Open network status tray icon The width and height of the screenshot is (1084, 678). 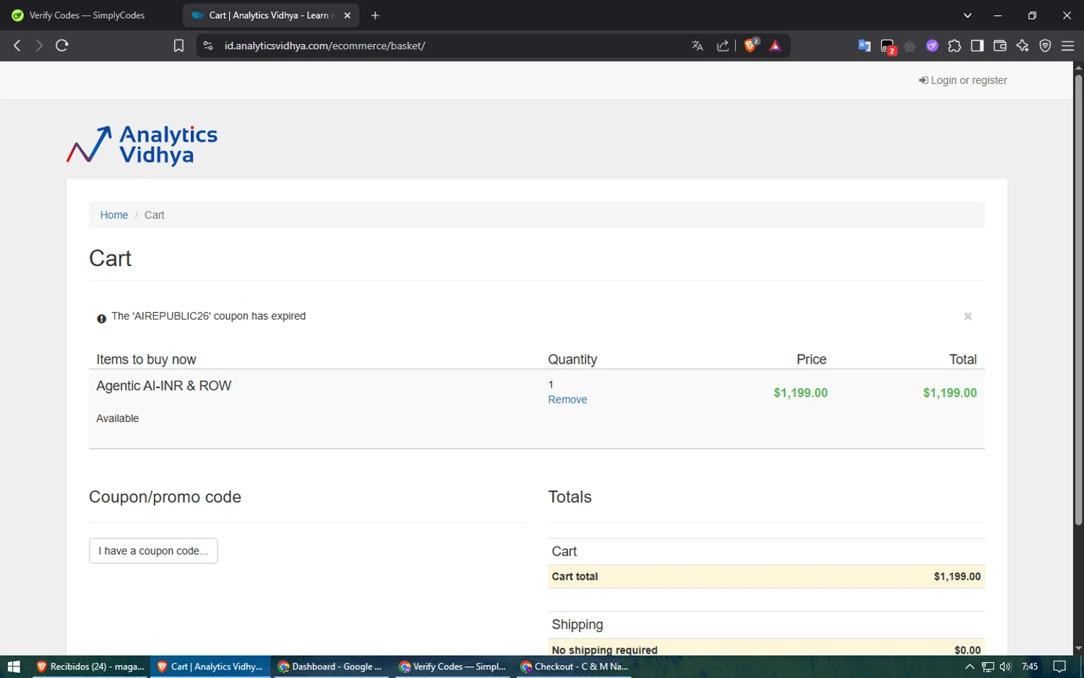click(x=988, y=666)
